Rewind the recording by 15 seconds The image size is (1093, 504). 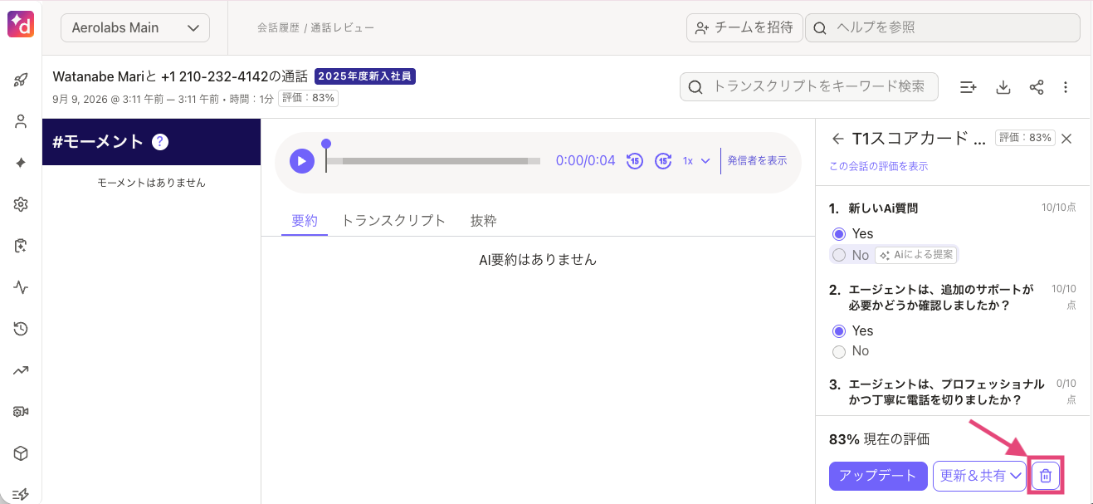635,160
